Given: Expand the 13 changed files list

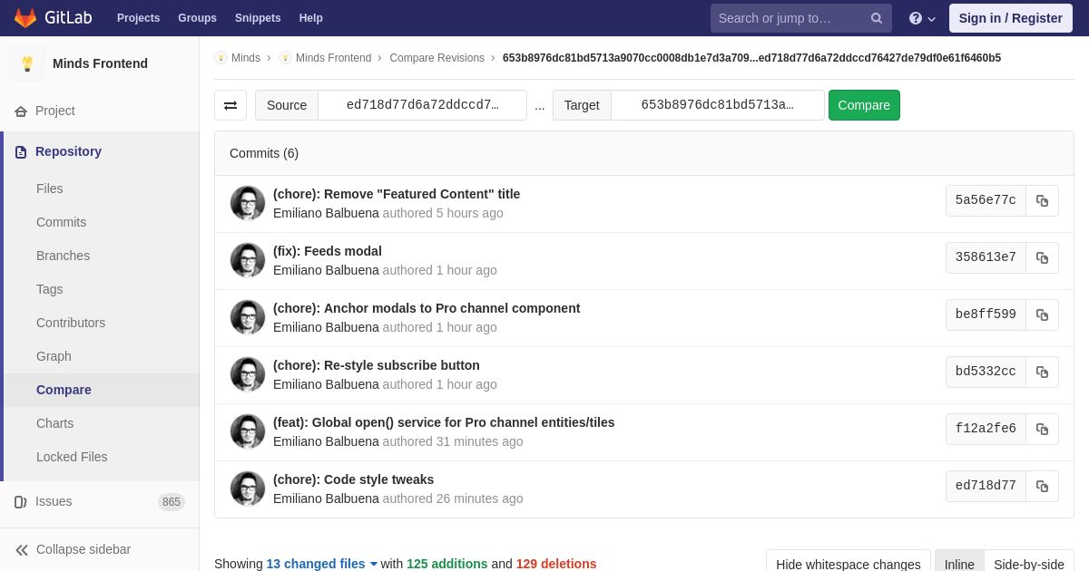Looking at the screenshot, I should [321, 564].
